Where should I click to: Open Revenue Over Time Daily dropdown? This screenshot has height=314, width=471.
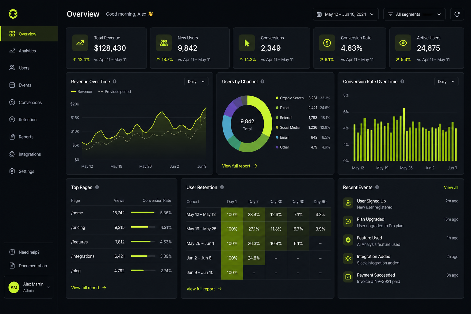point(196,82)
